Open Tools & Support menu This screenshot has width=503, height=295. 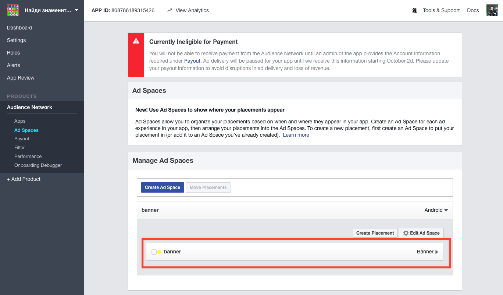point(441,10)
